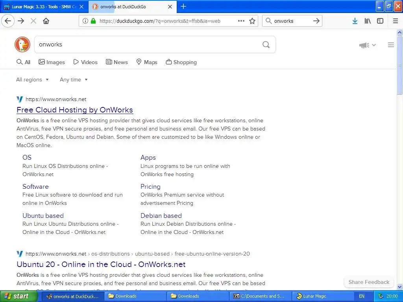Open Free Cloud Hosting by OnWorks link
403x302 pixels.
tap(75, 110)
